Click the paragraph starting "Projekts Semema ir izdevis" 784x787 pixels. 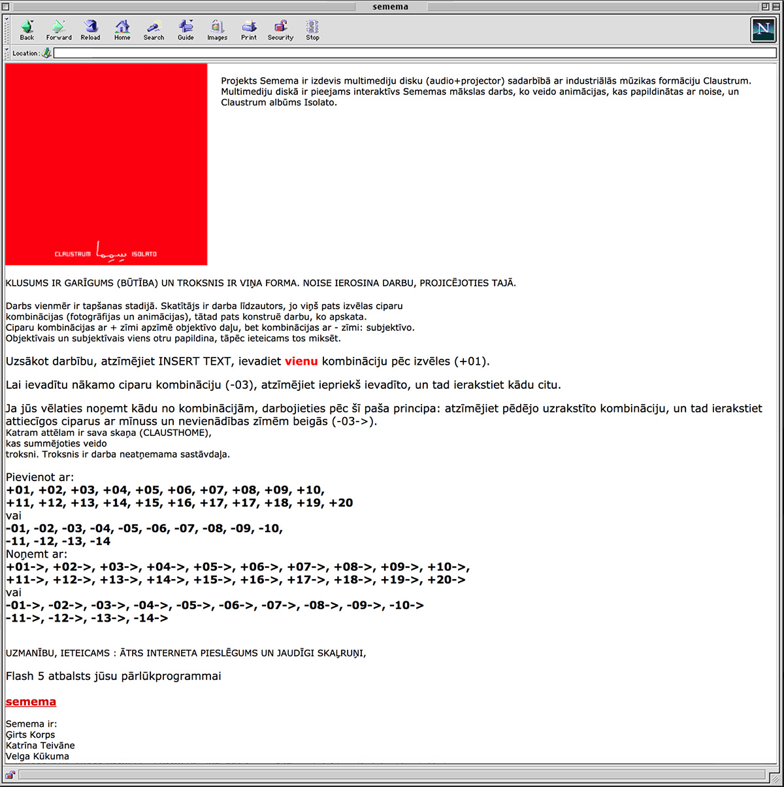coord(486,92)
